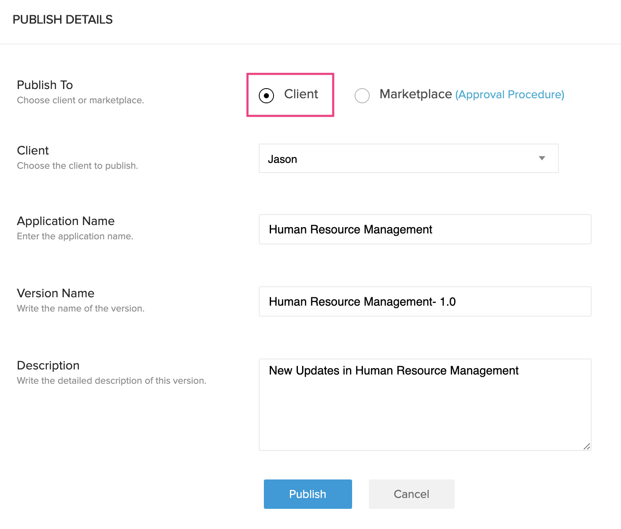
Task: Open the Approval Procedure link
Action: click(x=509, y=94)
